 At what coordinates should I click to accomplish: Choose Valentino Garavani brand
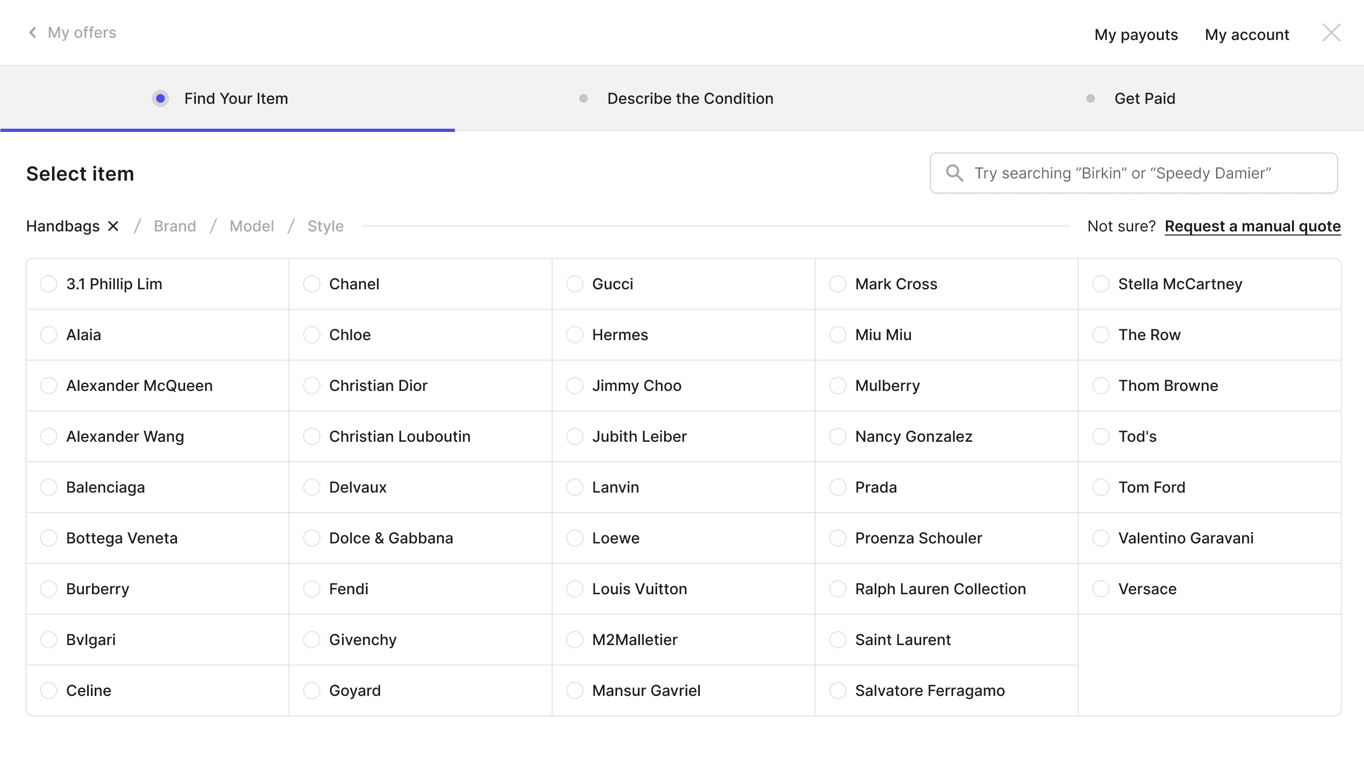pyautogui.click(x=1101, y=538)
